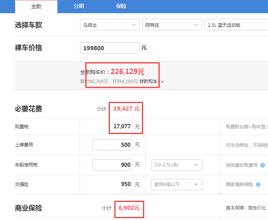Screen dimensions: 268x220
Task: Click the 购置附加税 formula note
Action: [247, 126]
